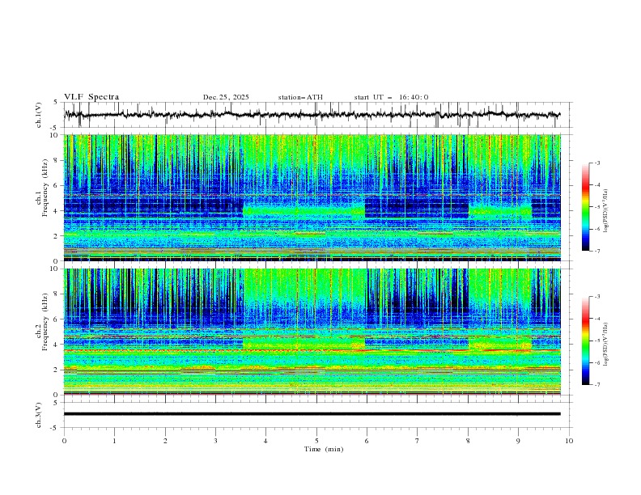
Task: Click the "-5" volt tick of ch.3(V)
Action: 53,428
